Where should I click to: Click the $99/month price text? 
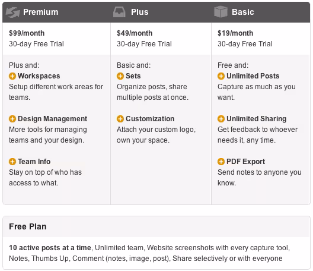coord(27,33)
